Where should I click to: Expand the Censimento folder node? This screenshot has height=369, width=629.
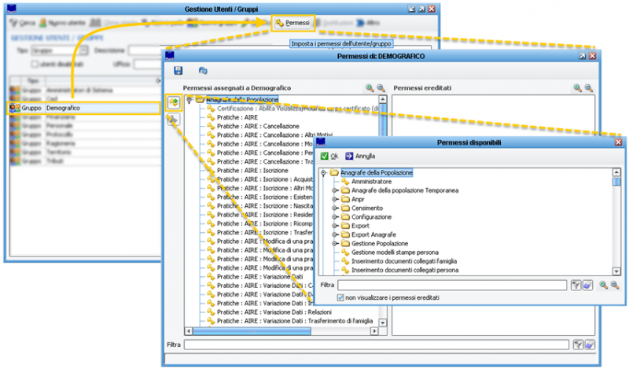coord(335,208)
